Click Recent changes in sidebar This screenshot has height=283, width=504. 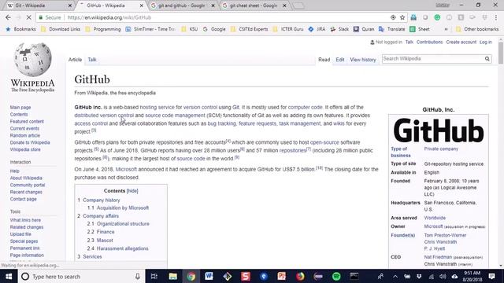pos(26,192)
